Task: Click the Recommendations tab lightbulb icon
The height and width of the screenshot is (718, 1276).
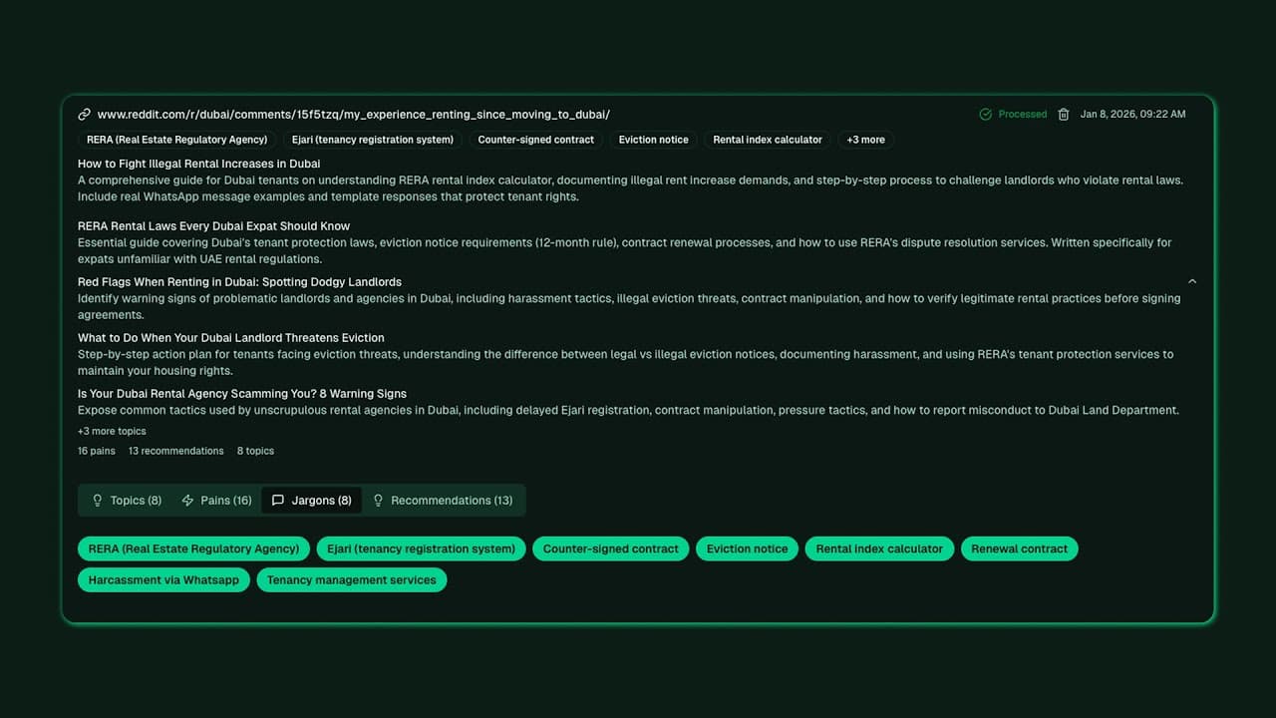Action: [378, 501]
